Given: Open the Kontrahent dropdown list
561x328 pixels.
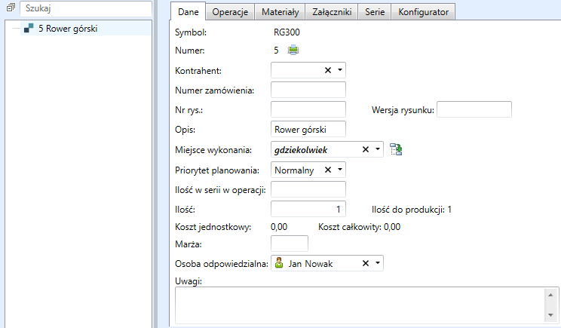Looking at the screenshot, I should click(340, 70).
